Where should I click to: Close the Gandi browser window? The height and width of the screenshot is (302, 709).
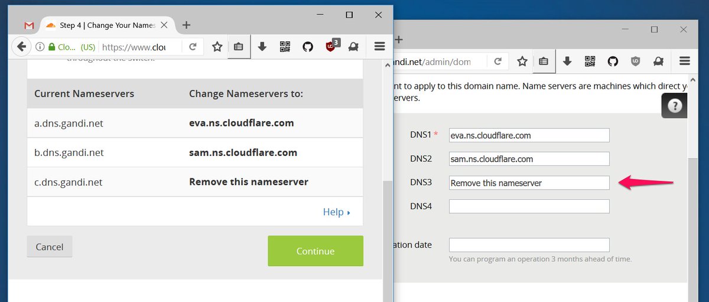click(684, 29)
